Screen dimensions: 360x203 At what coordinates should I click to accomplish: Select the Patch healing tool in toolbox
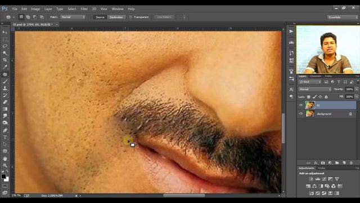(x=5, y=74)
